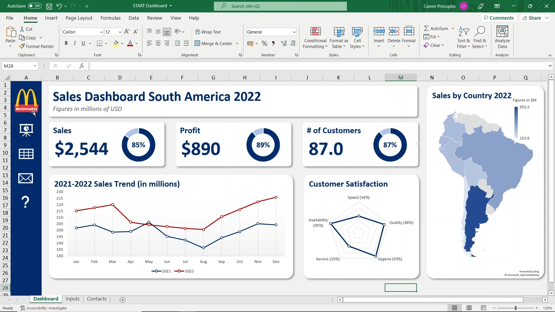
Task: Open Conditional Formatting options
Action: coord(315,38)
